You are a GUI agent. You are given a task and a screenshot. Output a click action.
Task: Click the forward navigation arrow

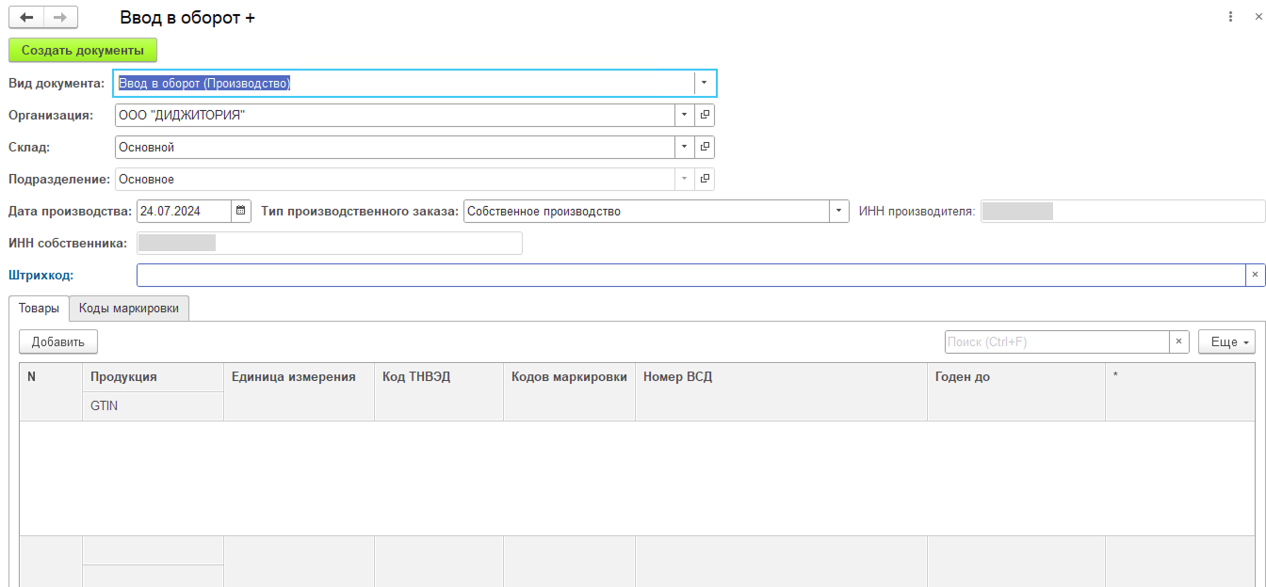60,18
